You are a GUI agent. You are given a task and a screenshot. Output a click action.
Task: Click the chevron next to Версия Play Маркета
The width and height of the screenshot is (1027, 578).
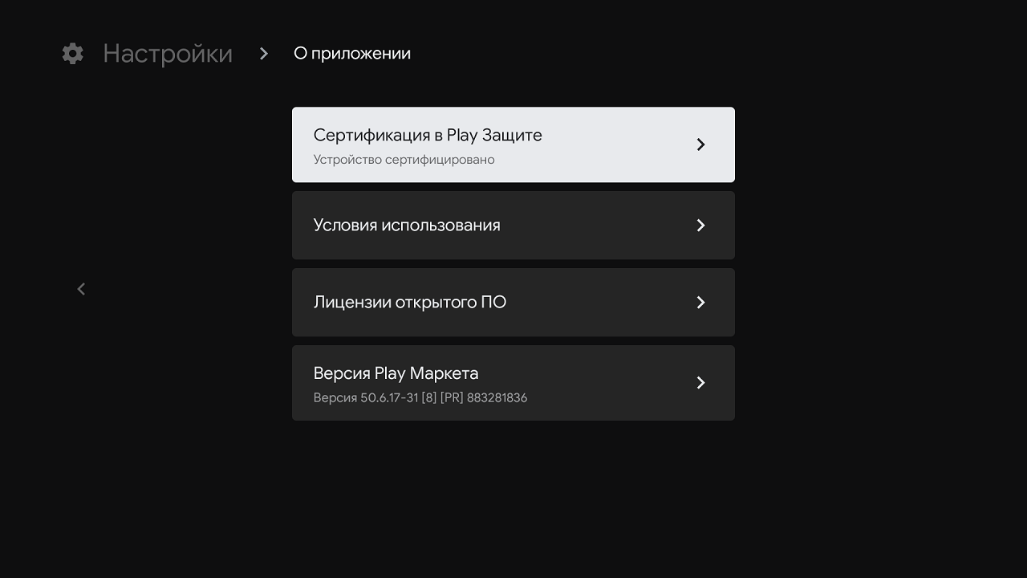pyautogui.click(x=700, y=383)
